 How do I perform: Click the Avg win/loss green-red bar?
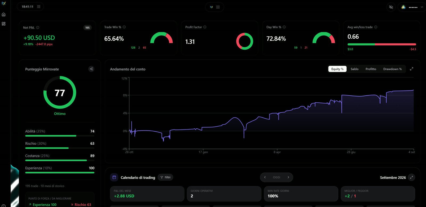click(x=382, y=44)
